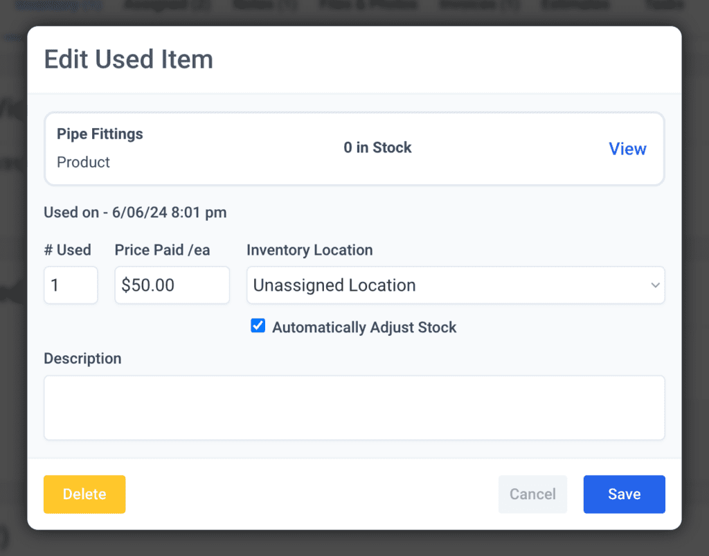This screenshot has height=556, width=709.
Task: Click the Pipe Fittings product name
Action: [x=100, y=134]
